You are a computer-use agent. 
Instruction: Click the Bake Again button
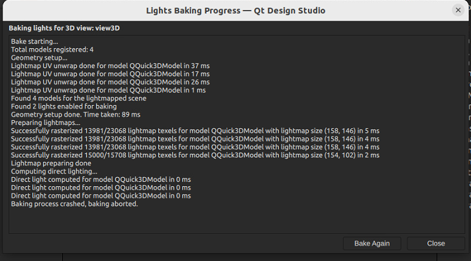tap(372, 243)
